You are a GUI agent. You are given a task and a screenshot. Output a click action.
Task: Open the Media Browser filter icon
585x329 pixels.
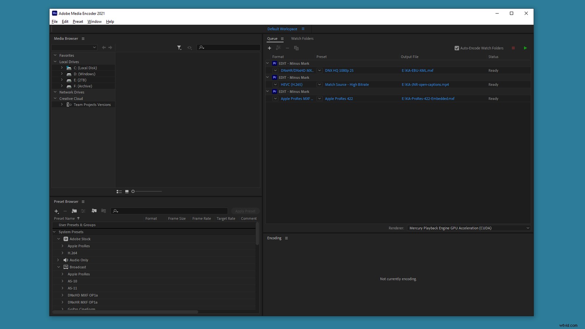(x=179, y=48)
